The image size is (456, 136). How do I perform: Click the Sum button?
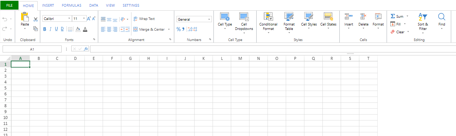click(x=397, y=16)
